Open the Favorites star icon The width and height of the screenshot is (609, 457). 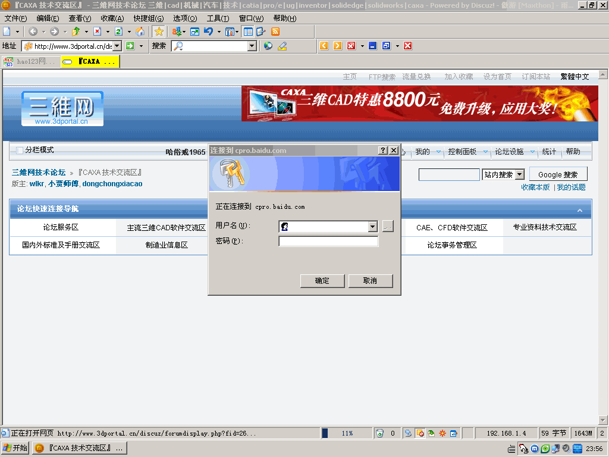tap(158, 32)
